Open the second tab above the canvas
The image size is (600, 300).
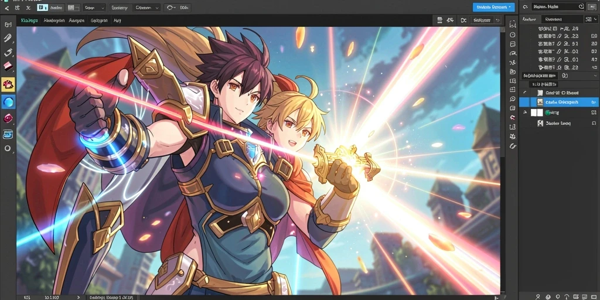54,21
